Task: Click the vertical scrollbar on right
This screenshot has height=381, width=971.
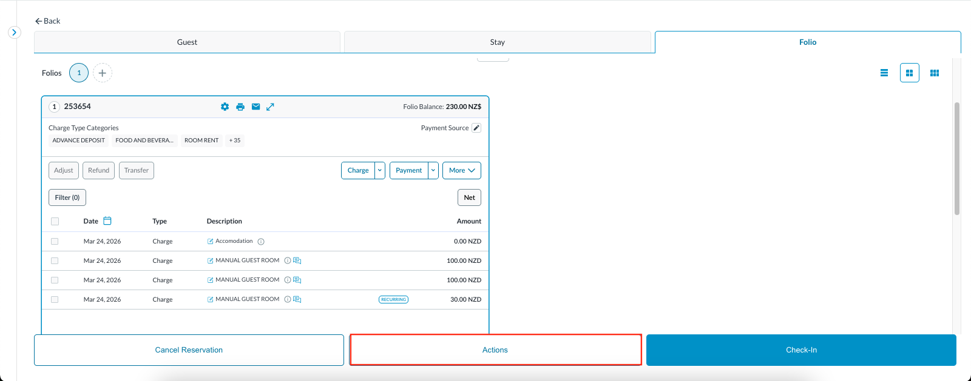Action: pos(956,159)
